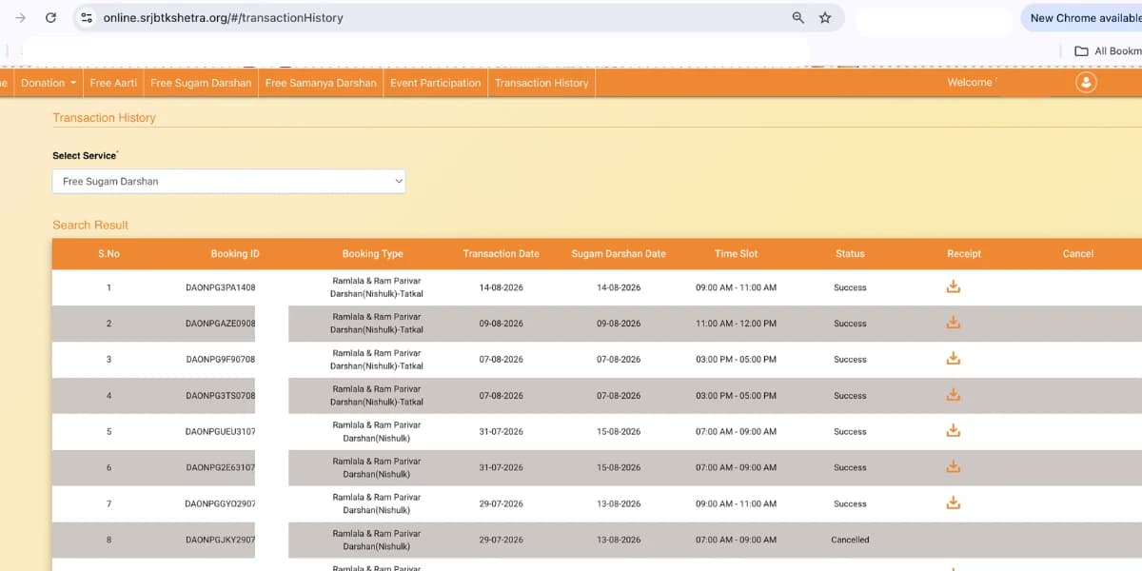The width and height of the screenshot is (1142, 571).
Task: Select booking ID DAONPG3PA1408
Action: pos(220,287)
